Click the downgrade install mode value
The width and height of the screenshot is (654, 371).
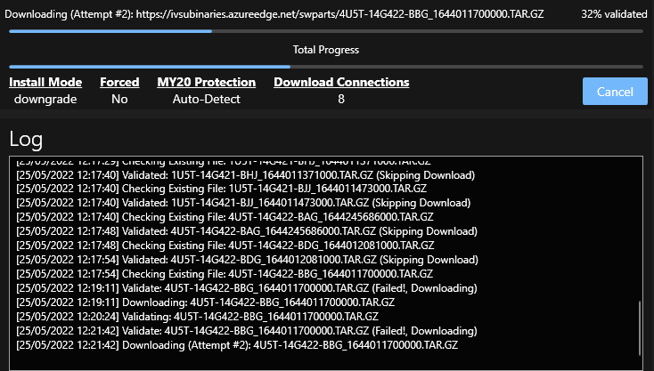pyautogui.click(x=45, y=99)
